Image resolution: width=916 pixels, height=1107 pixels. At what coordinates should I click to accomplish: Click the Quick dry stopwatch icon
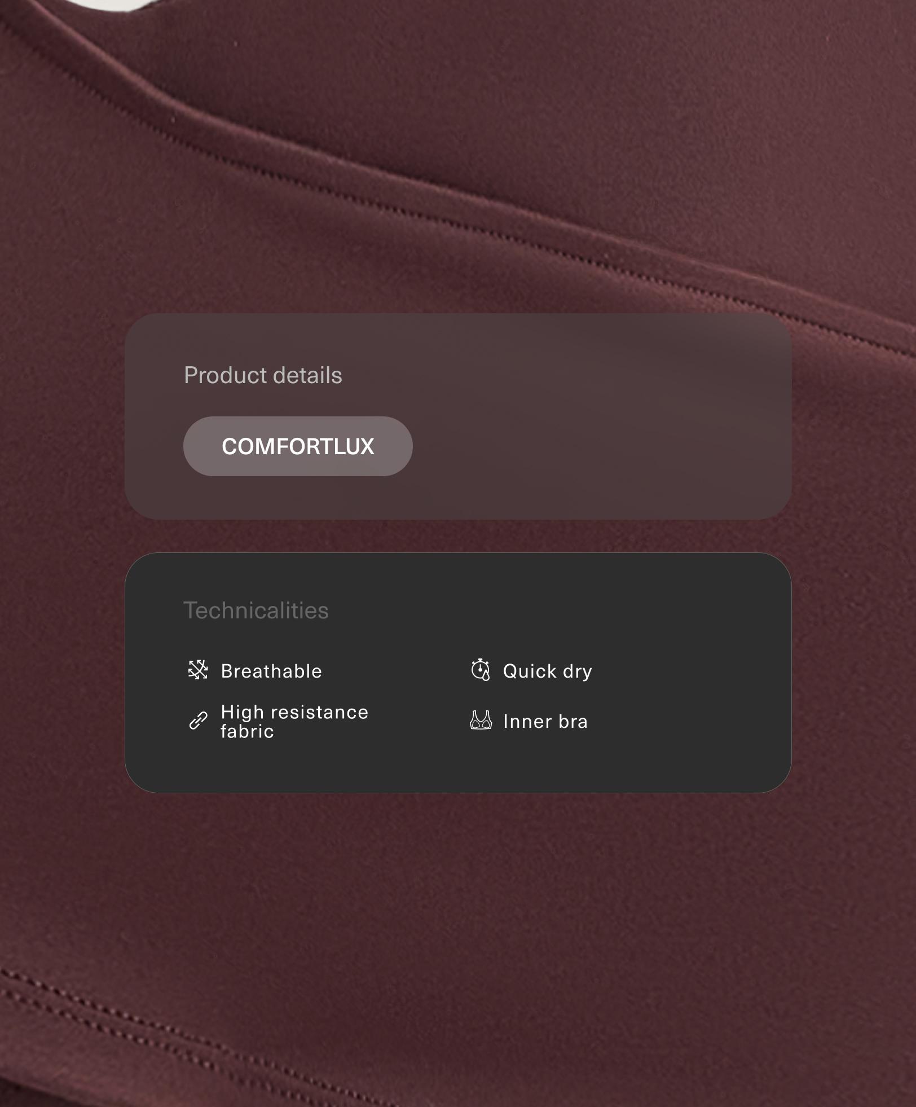pyautogui.click(x=481, y=670)
